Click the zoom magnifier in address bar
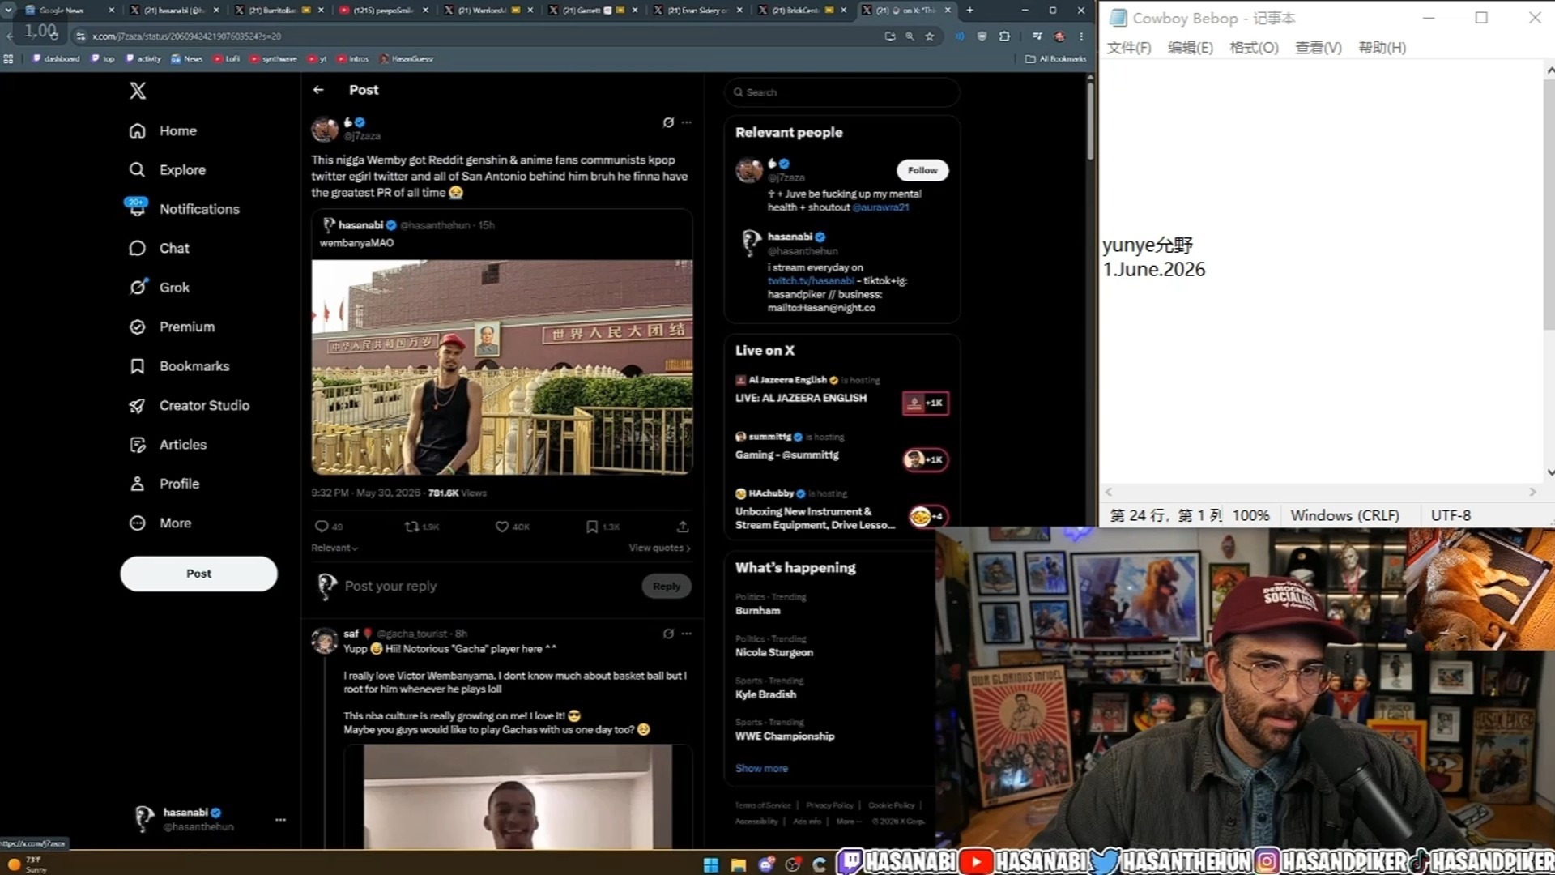The width and height of the screenshot is (1555, 875). (x=910, y=36)
